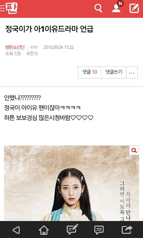Open the speech bubble comments icon
Screen dimensions: 143x238
(99, 230)
